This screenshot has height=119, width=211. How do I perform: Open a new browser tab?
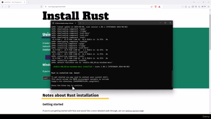[28, 2]
